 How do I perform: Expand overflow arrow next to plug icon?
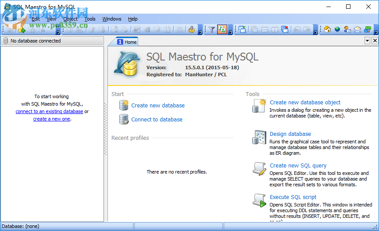(200, 29)
